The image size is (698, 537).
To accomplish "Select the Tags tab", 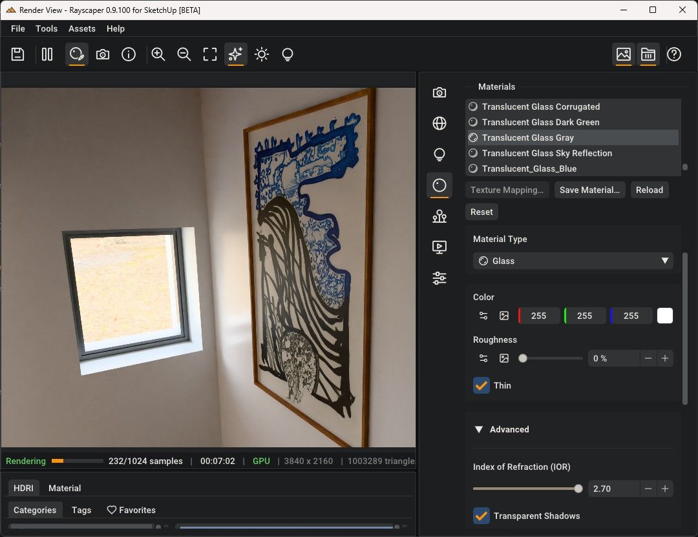I will click(81, 510).
